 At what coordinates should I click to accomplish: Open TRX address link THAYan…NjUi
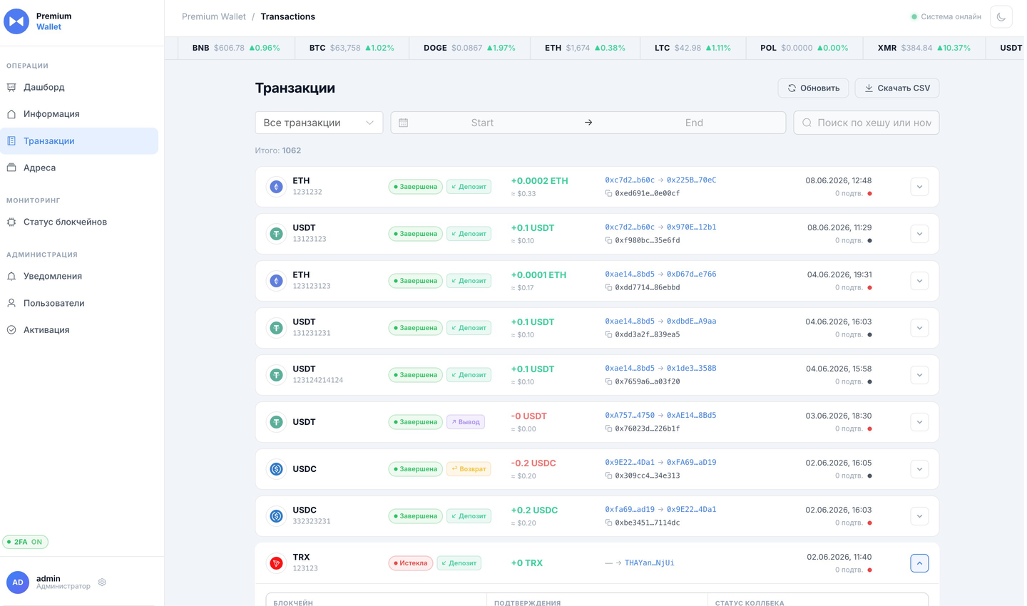pyautogui.click(x=649, y=563)
